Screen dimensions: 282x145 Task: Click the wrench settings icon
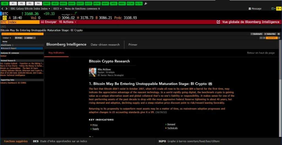tap(146, 4)
